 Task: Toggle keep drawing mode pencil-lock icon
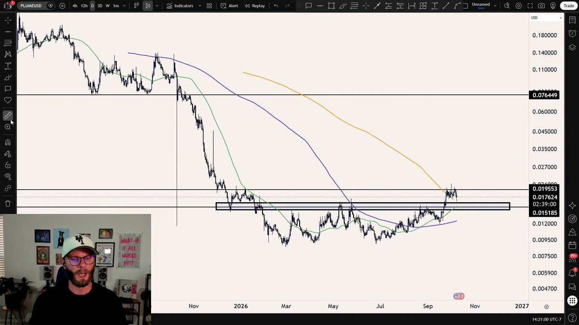(8, 154)
